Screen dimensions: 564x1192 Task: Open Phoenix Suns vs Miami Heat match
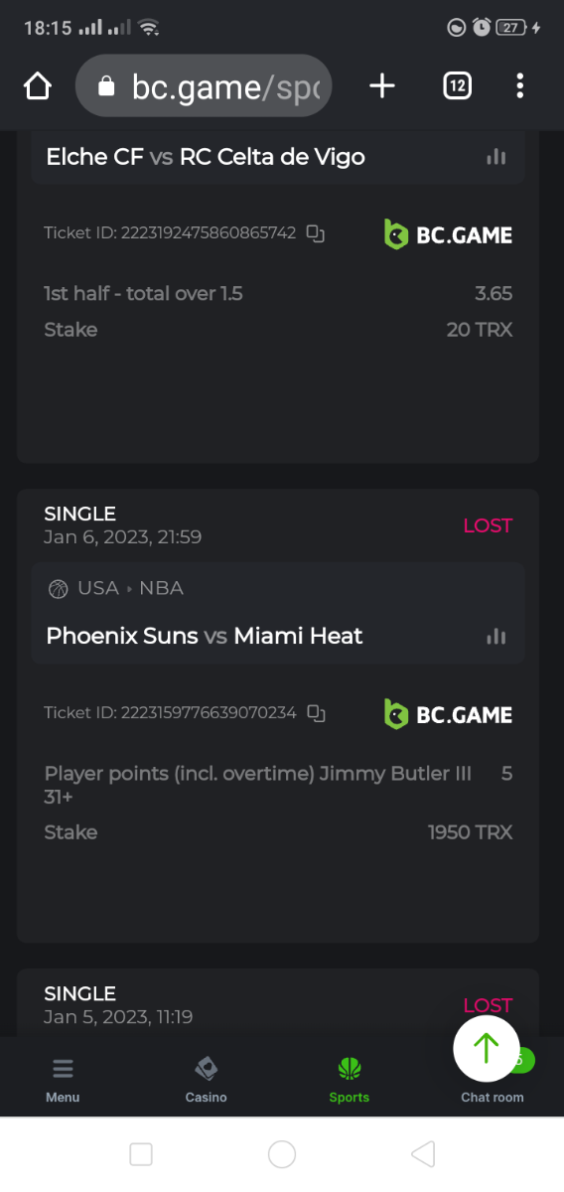205,636
